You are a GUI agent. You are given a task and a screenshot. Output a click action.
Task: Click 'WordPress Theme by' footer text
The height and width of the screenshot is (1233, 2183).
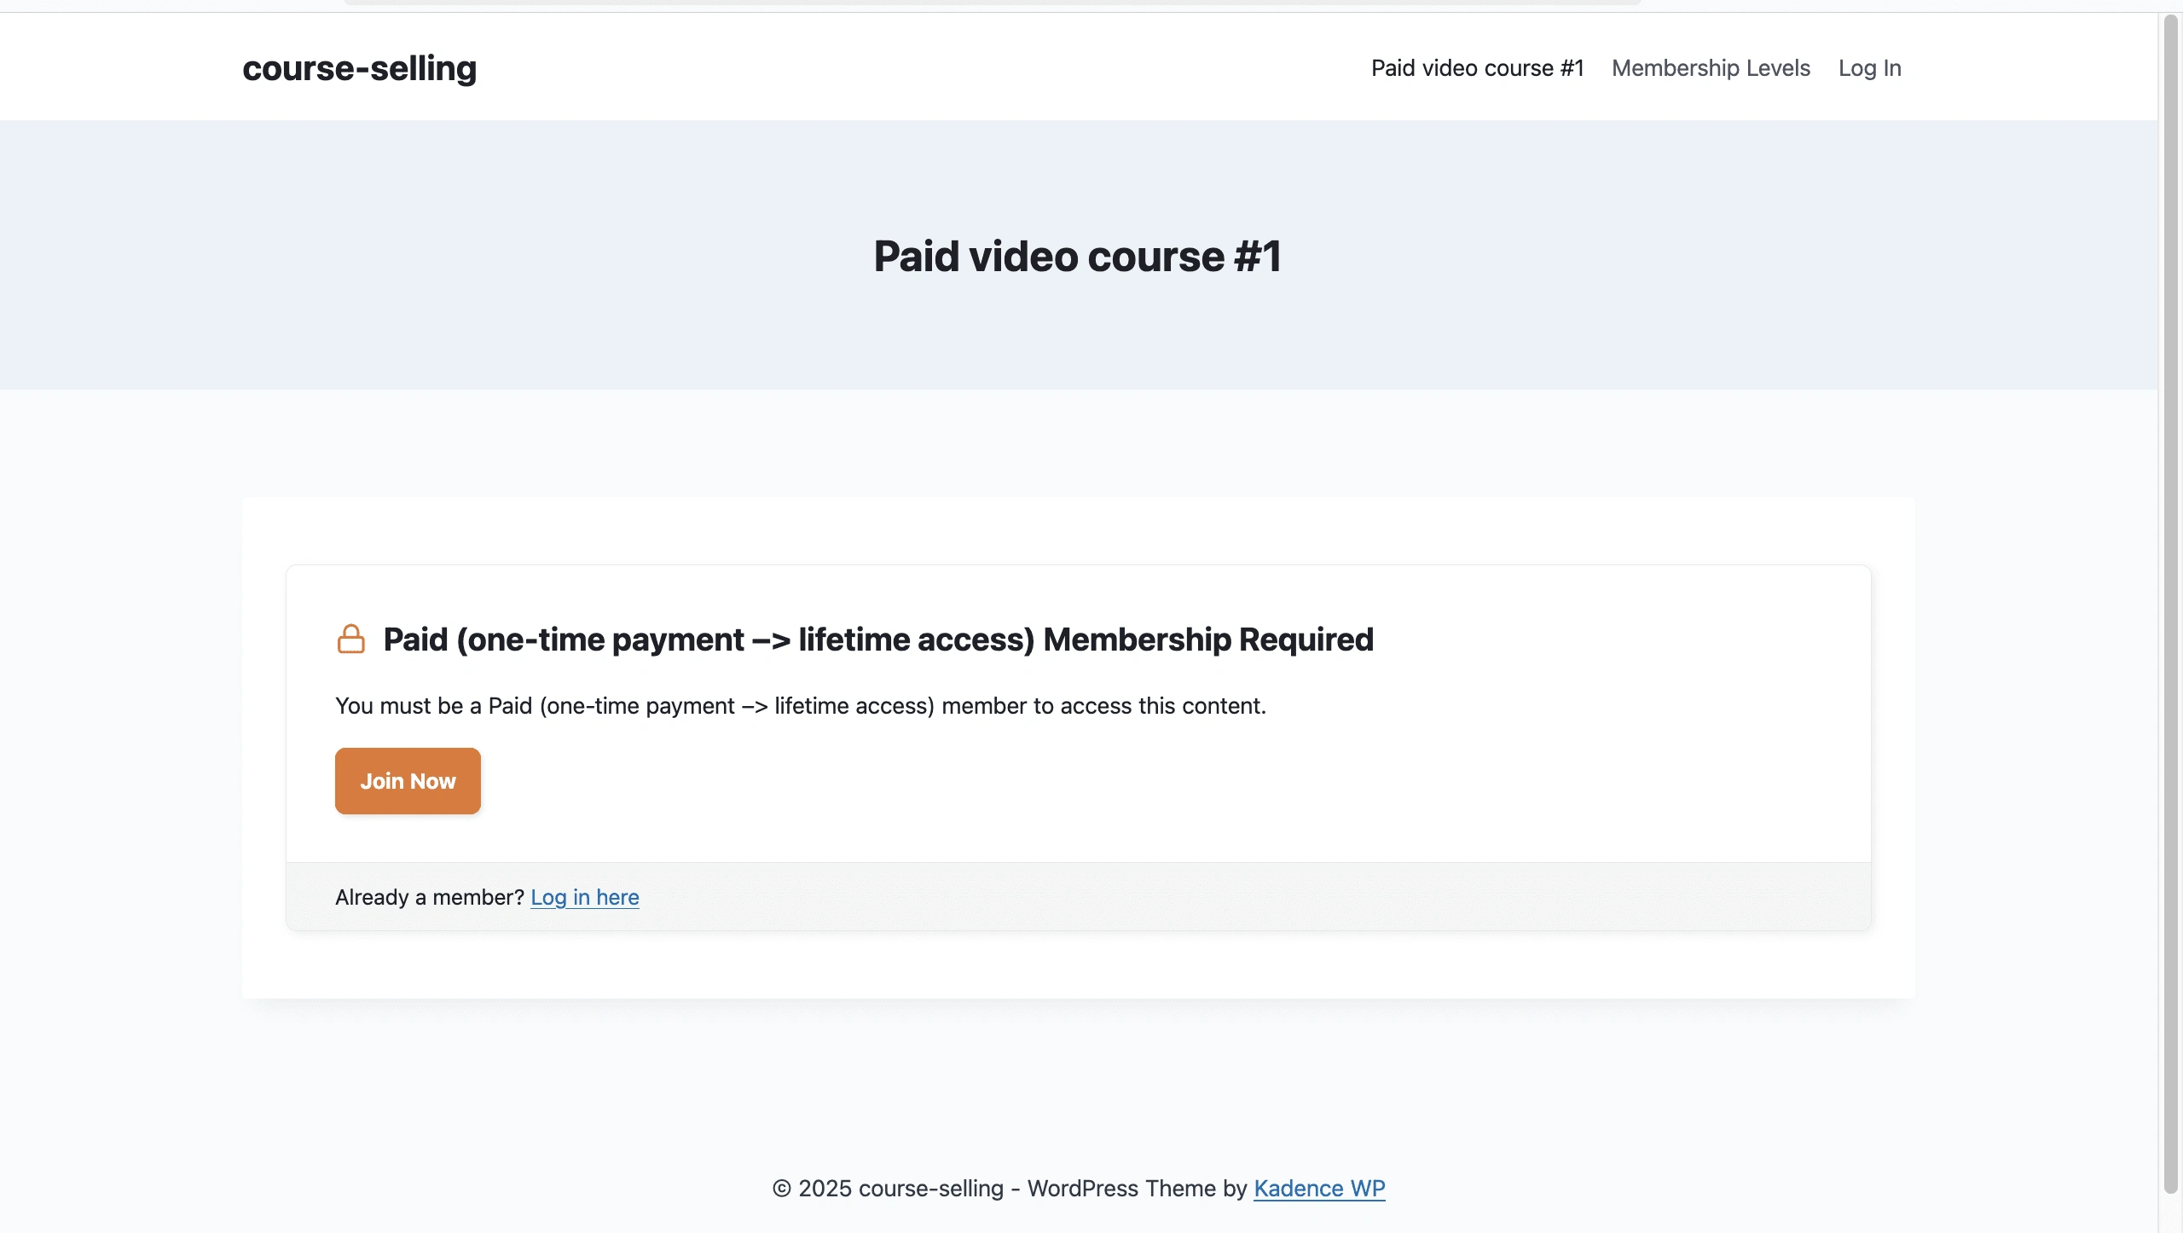click(x=1137, y=1188)
